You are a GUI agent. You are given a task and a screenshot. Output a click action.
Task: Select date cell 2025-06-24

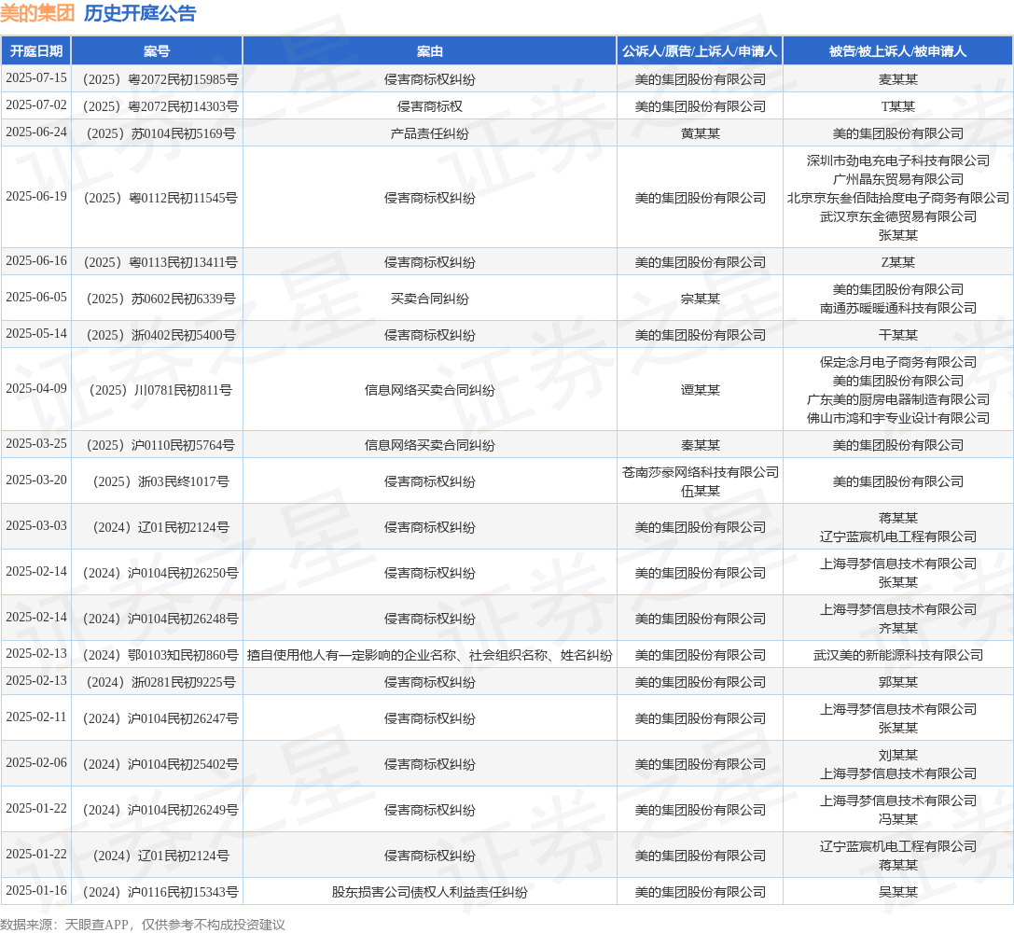[36, 132]
